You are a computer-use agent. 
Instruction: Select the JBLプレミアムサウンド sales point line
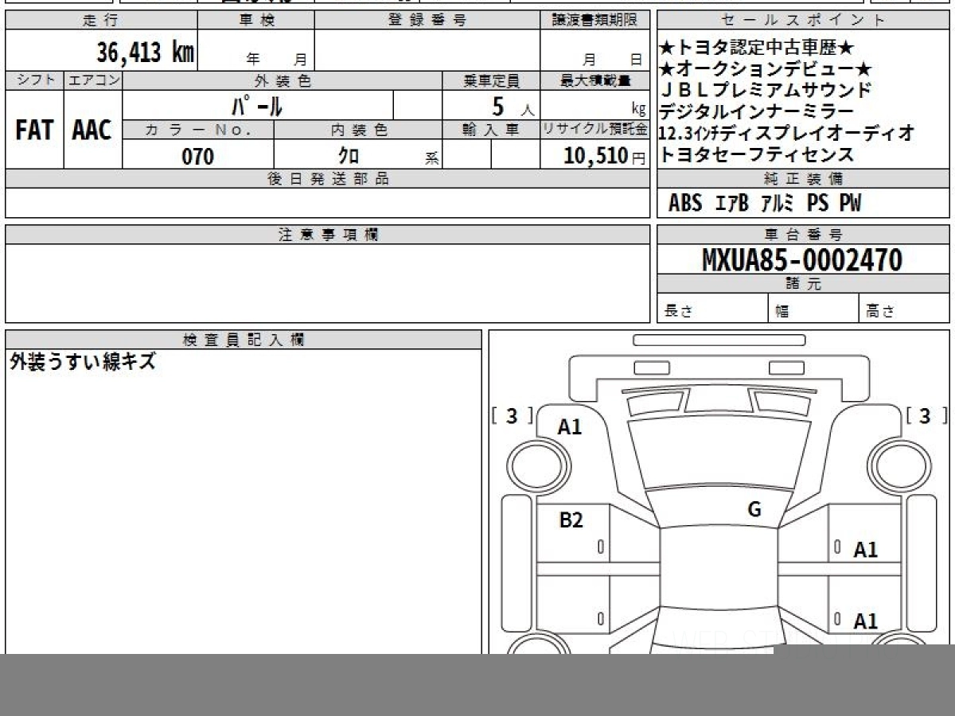click(x=765, y=90)
